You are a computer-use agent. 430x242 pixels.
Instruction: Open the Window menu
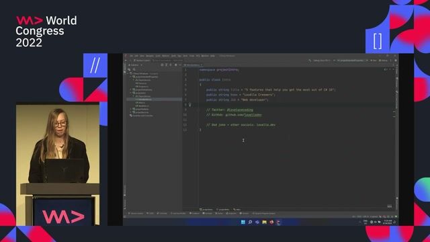[205, 56]
